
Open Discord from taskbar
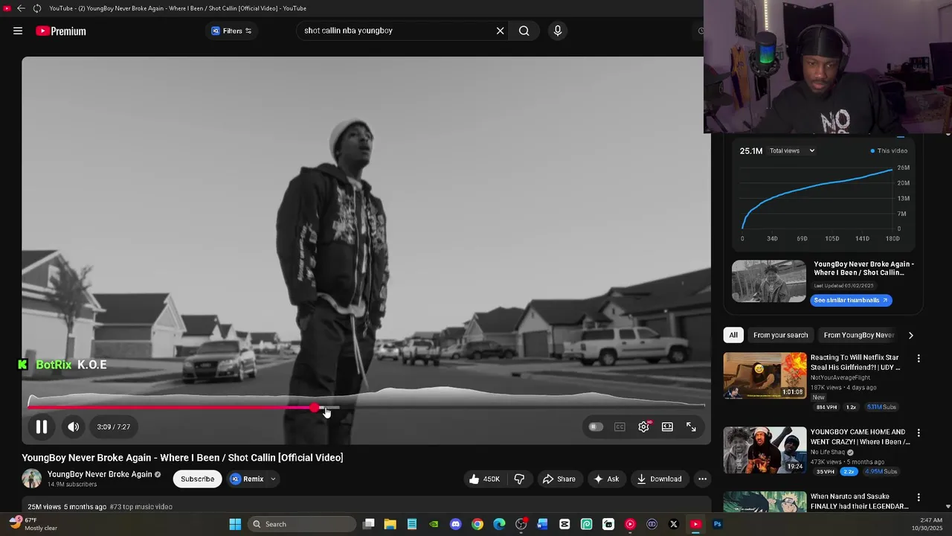tap(455, 524)
